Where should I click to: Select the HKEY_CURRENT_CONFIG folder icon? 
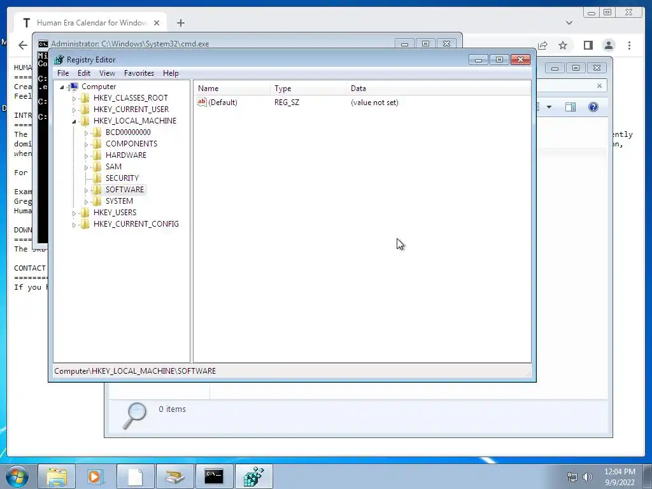tap(85, 223)
